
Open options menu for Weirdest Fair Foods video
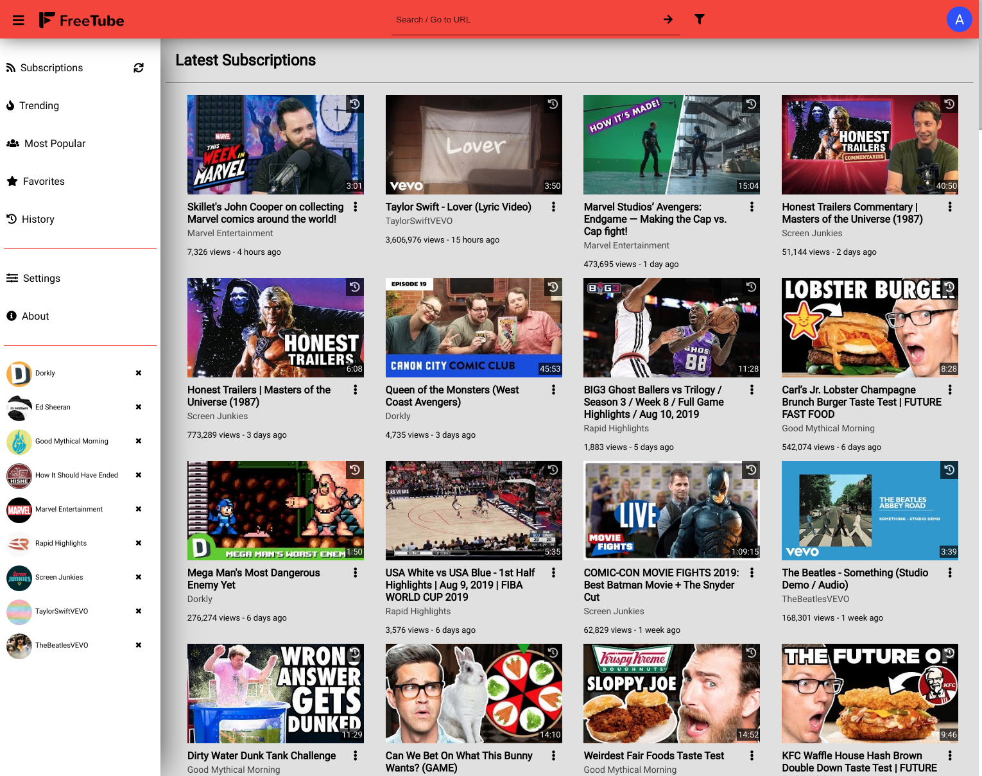coord(752,755)
